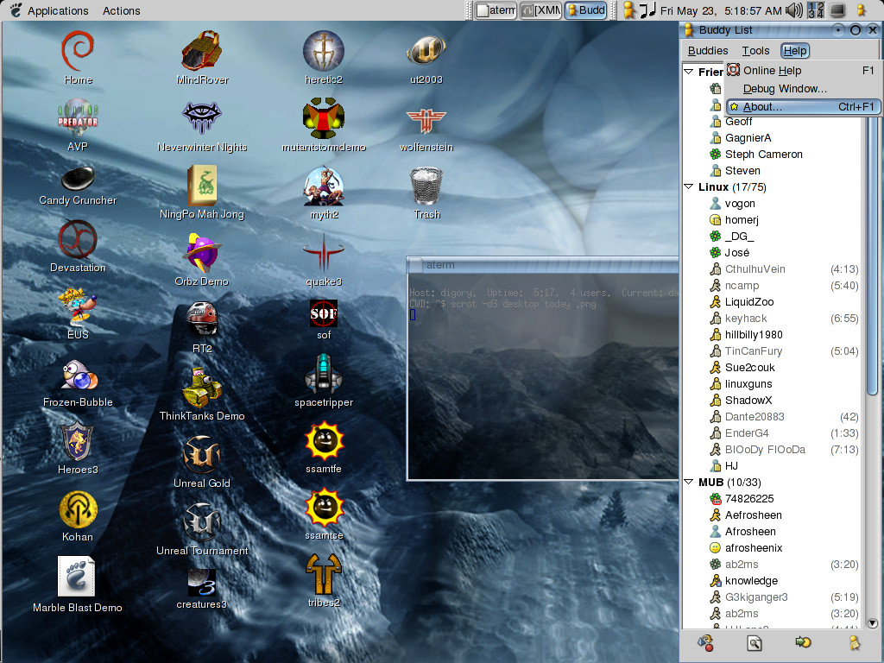Collapse the MUB buddy group
Image resolution: width=884 pixels, height=663 pixels.
(x=688, y=482)
